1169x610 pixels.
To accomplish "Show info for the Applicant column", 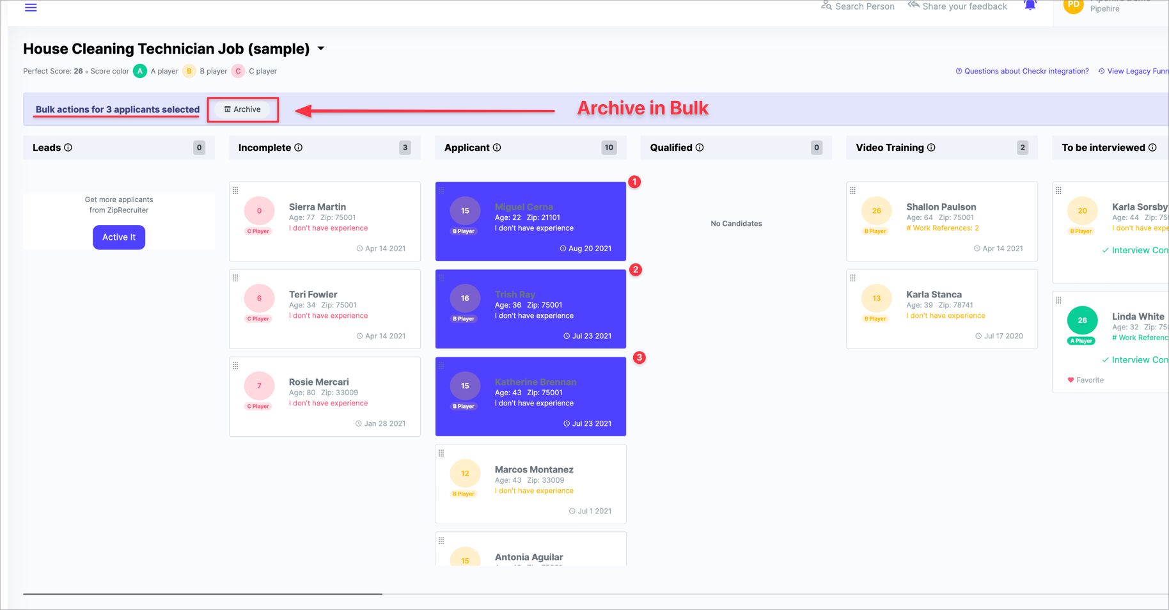I will point(497,148).
